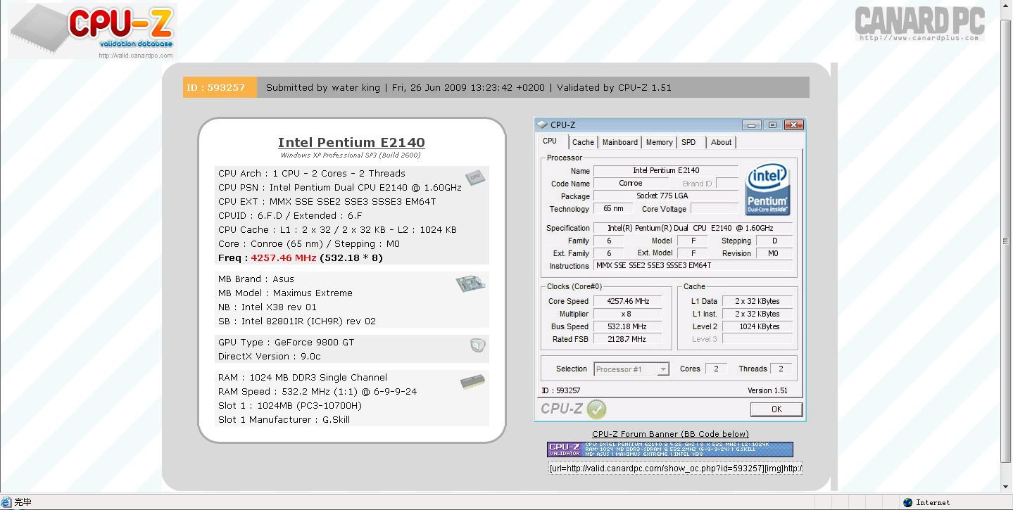The width and height of the screenshot is (1013, 510).
Task: Click the RAM module icon beside RAM row
Action: [x=472, y=382]
